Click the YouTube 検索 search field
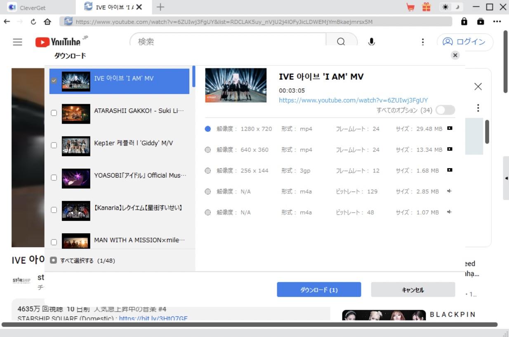The image size is (509, 337). (x=228, y=41)
